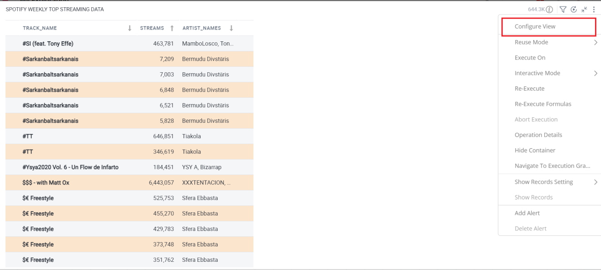The height and width of the screenshot is (270, 601).
Task: Select track $$$ - with Matt Ox
Action: 46,183
